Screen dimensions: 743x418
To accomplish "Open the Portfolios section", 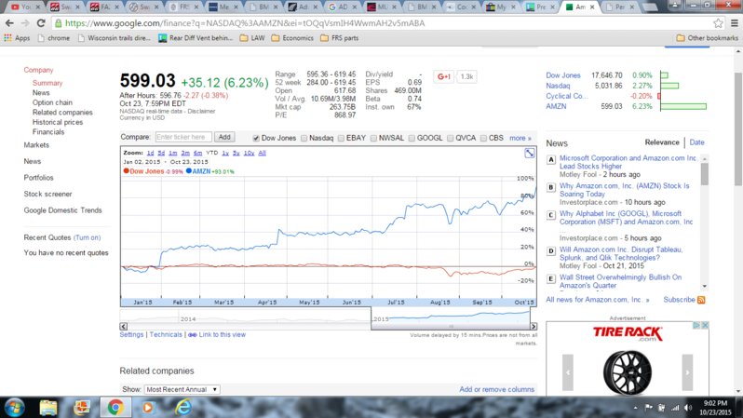I will [x=38, y=178].
